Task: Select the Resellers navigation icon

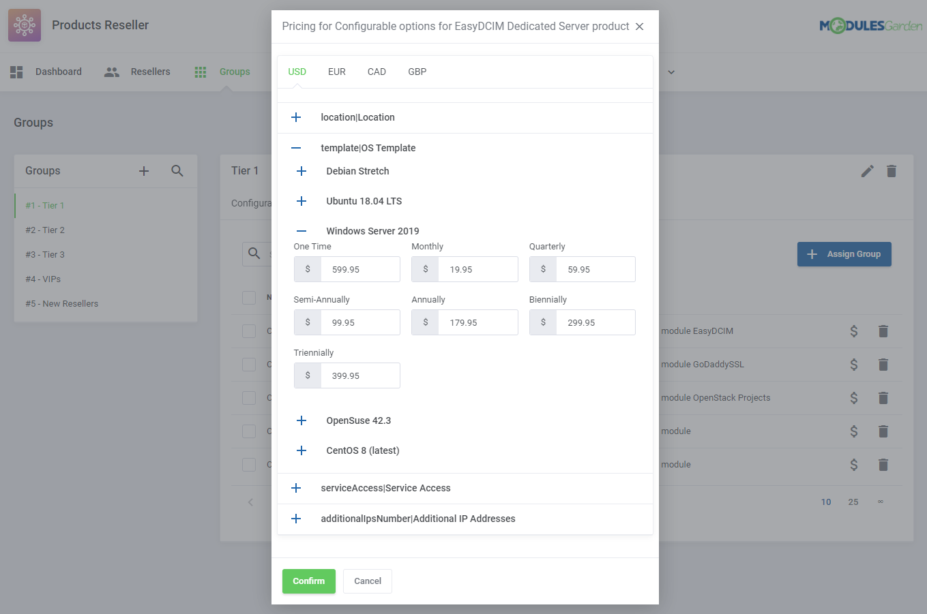Action: coord(111,71)
